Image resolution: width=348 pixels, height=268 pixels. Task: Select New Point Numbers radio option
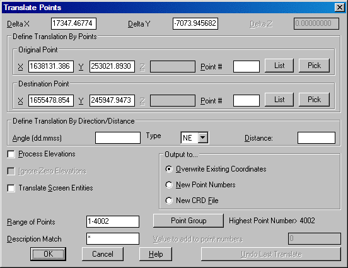pos(169,185)
